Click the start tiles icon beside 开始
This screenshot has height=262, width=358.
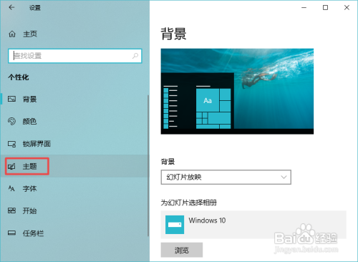(x=11, y=210)
